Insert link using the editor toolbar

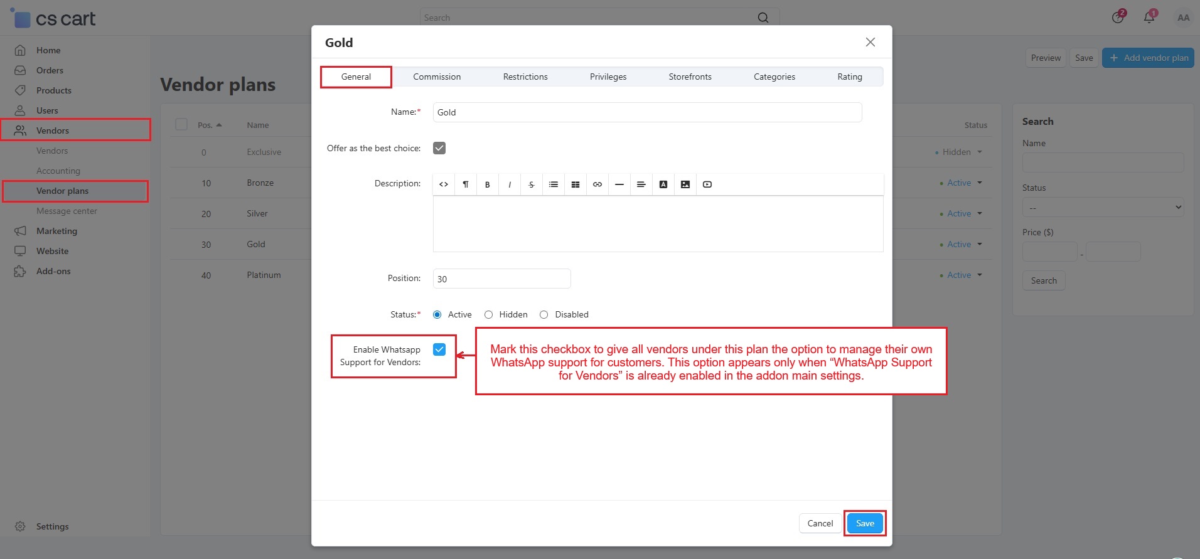click(x=597, y=184)
